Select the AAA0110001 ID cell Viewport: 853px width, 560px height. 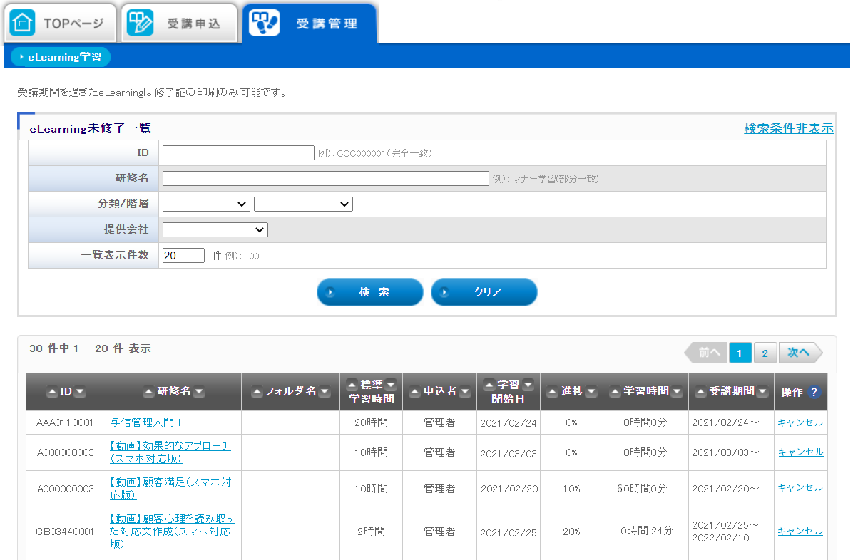(x=66, y=422)
